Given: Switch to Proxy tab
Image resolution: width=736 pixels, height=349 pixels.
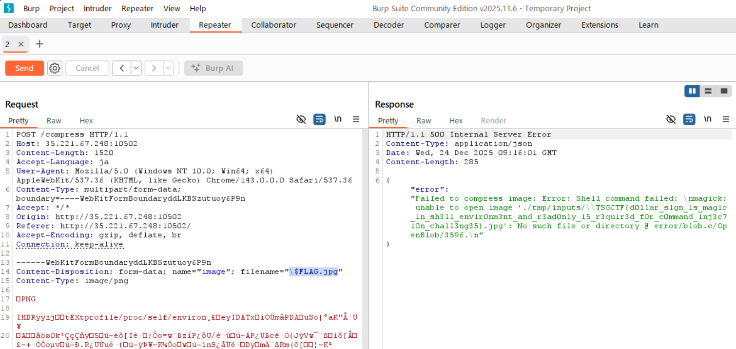Looking at the screenshot, I should [121, 25].
